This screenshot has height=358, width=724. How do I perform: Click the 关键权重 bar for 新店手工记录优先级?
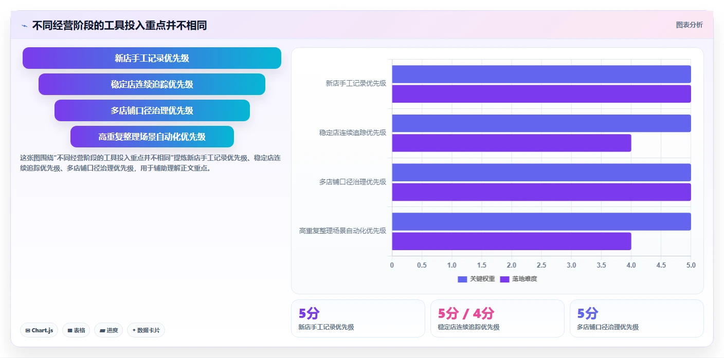coord(541,74)
